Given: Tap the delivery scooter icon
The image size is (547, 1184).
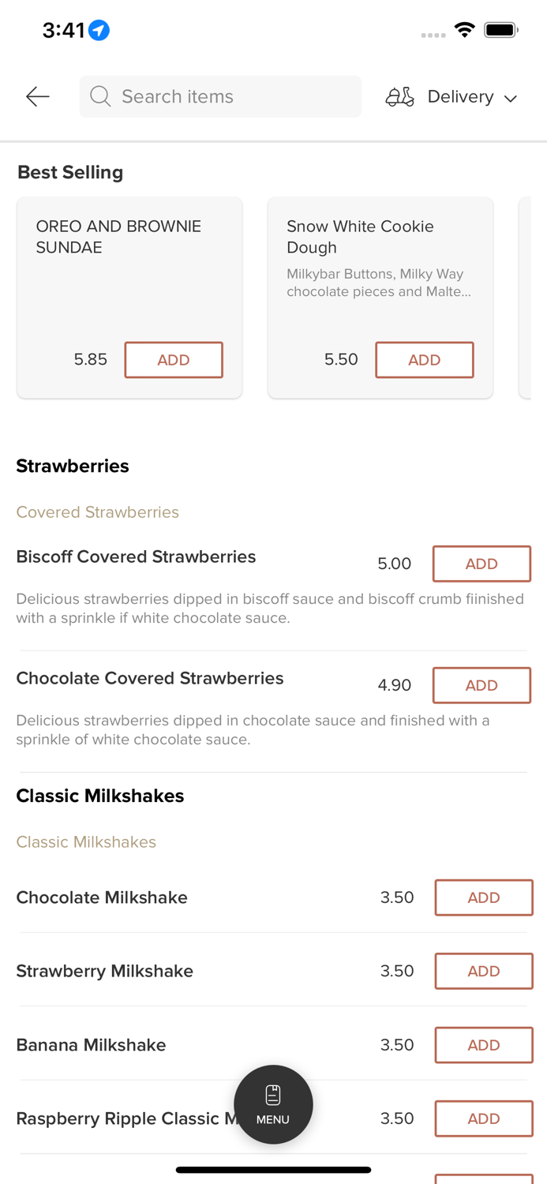Looking at the screenshot, I should pos(399,96).
